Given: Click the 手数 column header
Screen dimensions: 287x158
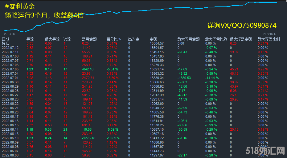Looking at the screenshot, I should click(x=30, y=39).
